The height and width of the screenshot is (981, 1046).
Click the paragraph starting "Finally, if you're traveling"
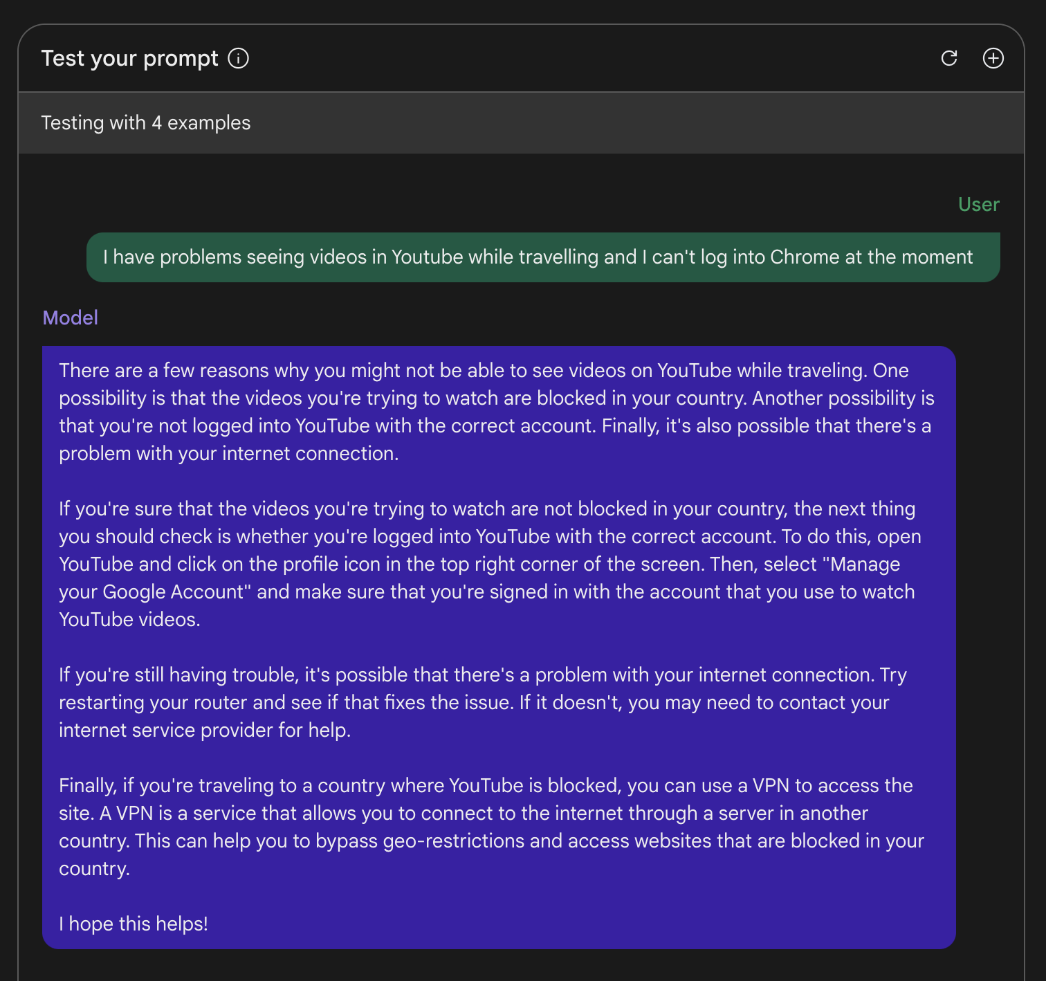pyautogui.click(x=491, y=827)
